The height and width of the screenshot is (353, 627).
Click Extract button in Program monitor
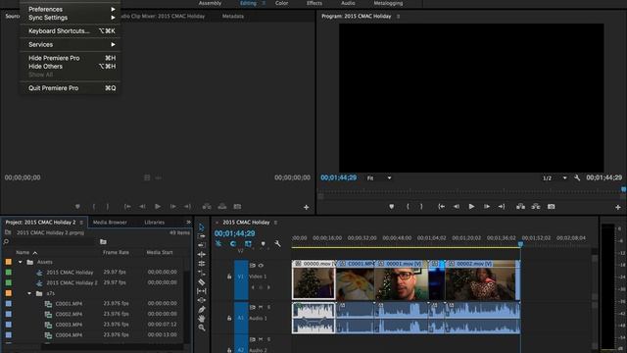pyautogui.click(x=536, y=207)
